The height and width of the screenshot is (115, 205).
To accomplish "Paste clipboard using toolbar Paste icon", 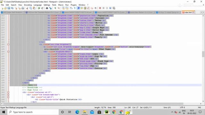I will pos(34,8).
